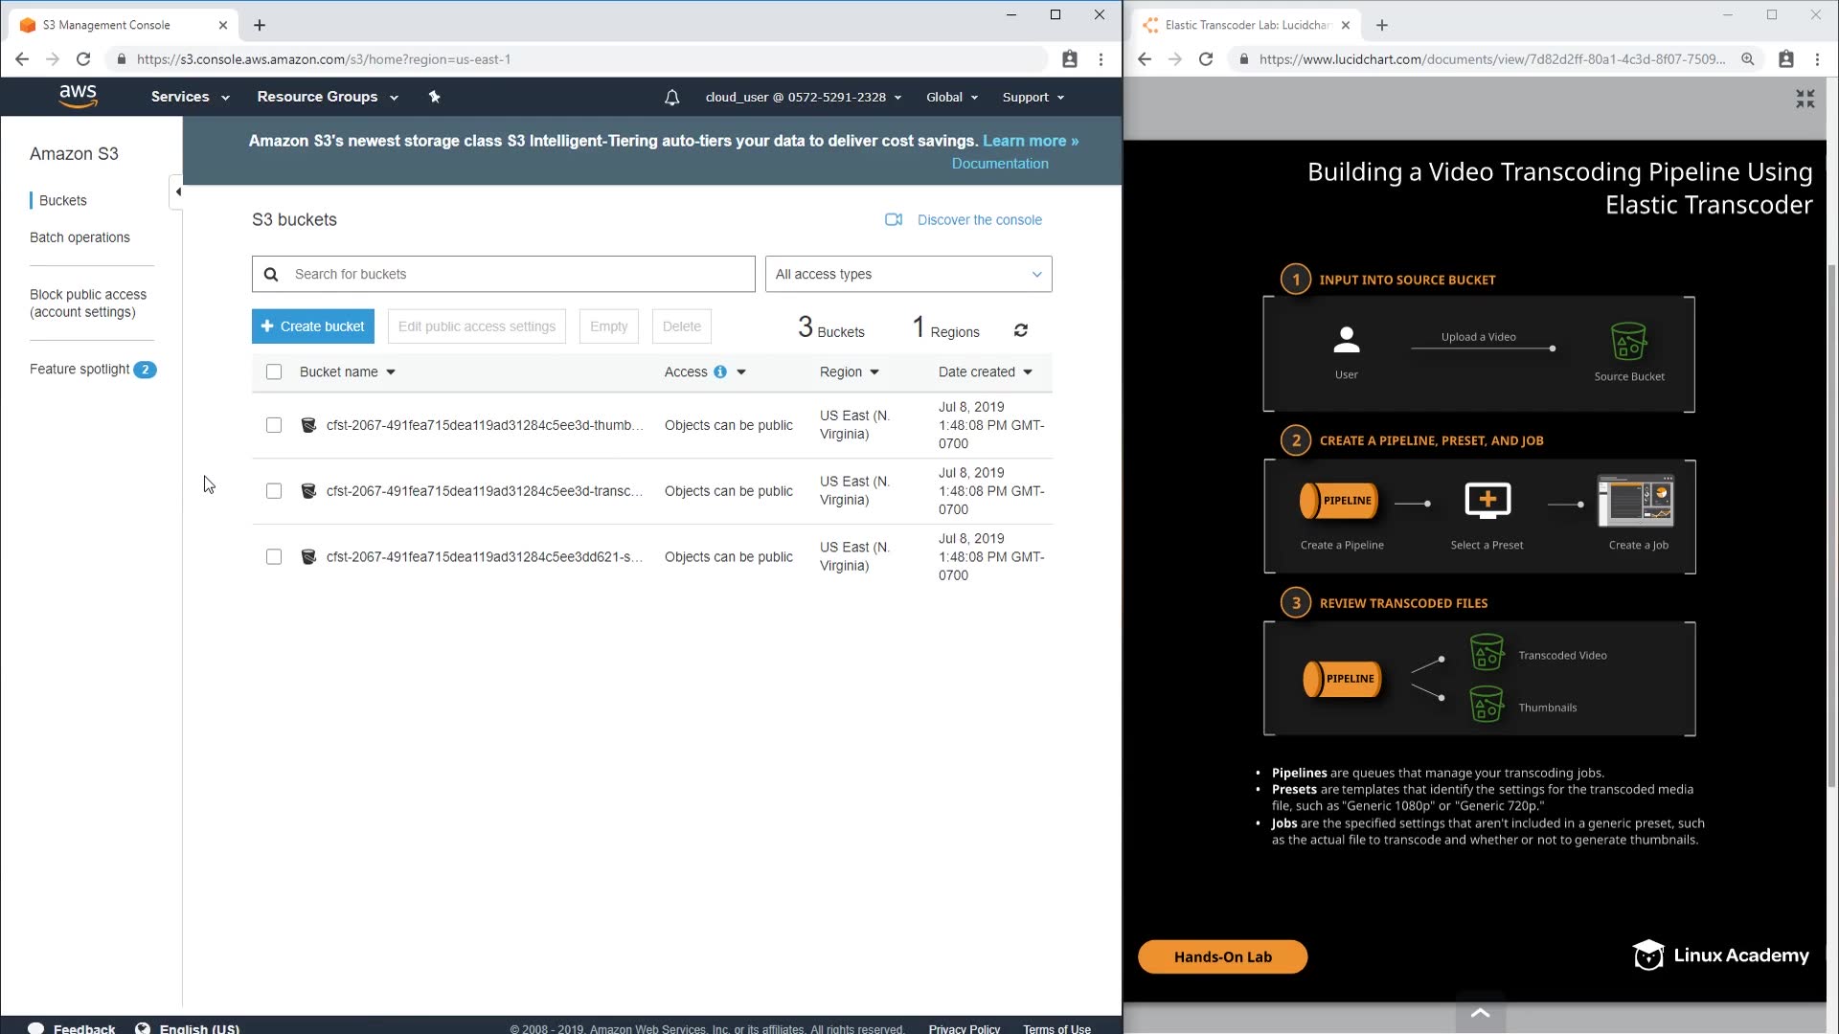The image size is (1839, 1034).
Task: Collapse the Amazon S3 sidebar panel
Action: point(177,191)
